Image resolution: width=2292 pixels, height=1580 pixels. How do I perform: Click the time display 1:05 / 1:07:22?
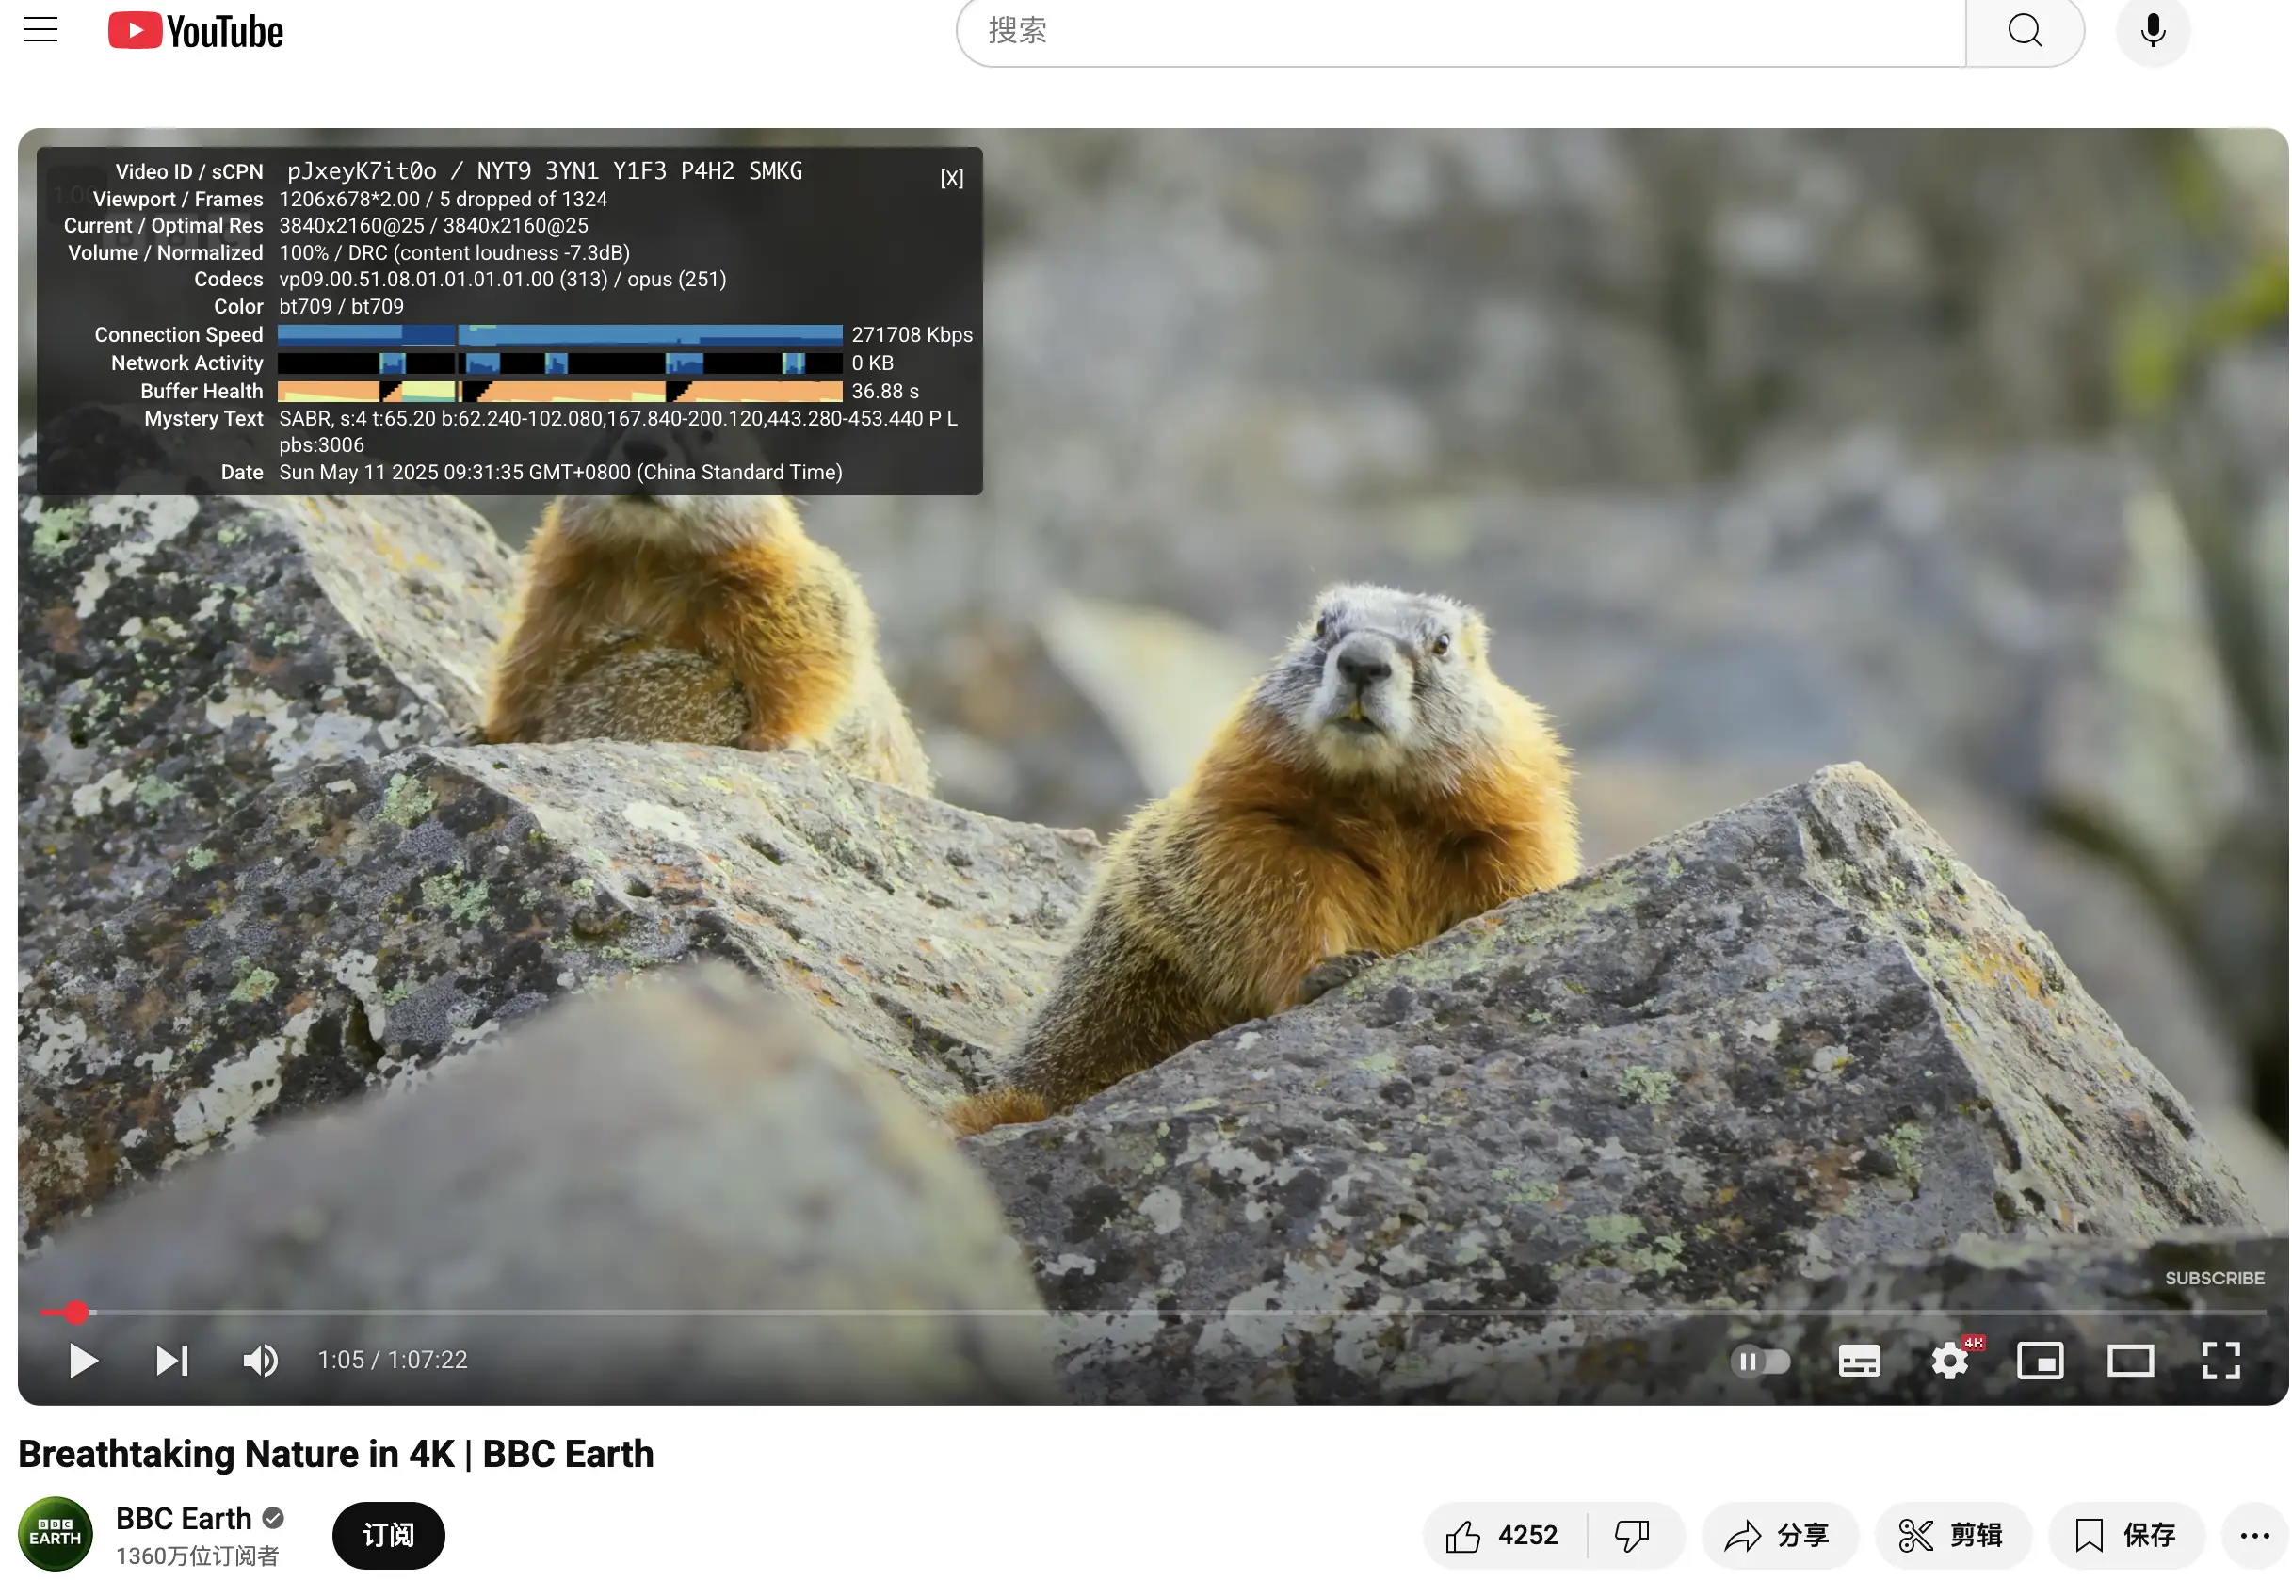392,1361
